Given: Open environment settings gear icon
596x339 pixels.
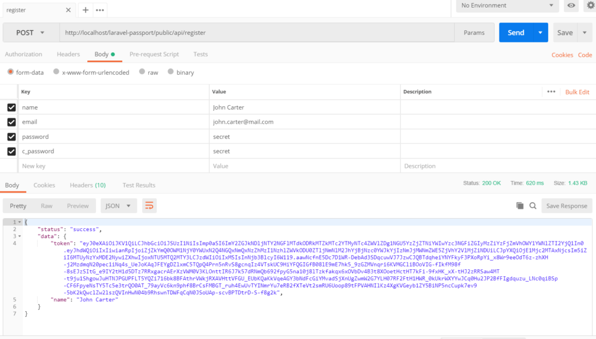Looking at the screenshot, I should [590, 5].
